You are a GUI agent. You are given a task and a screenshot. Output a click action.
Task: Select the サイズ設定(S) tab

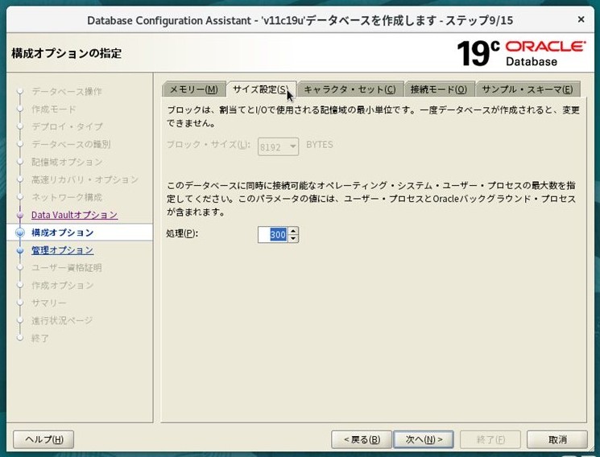(x=261, y=89)
